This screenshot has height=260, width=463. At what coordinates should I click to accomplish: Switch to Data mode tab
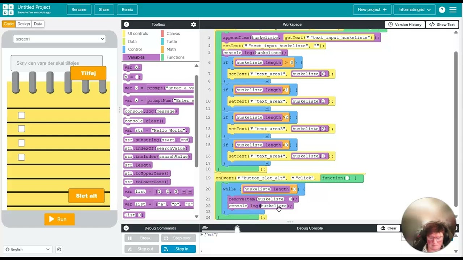point(38,24)
